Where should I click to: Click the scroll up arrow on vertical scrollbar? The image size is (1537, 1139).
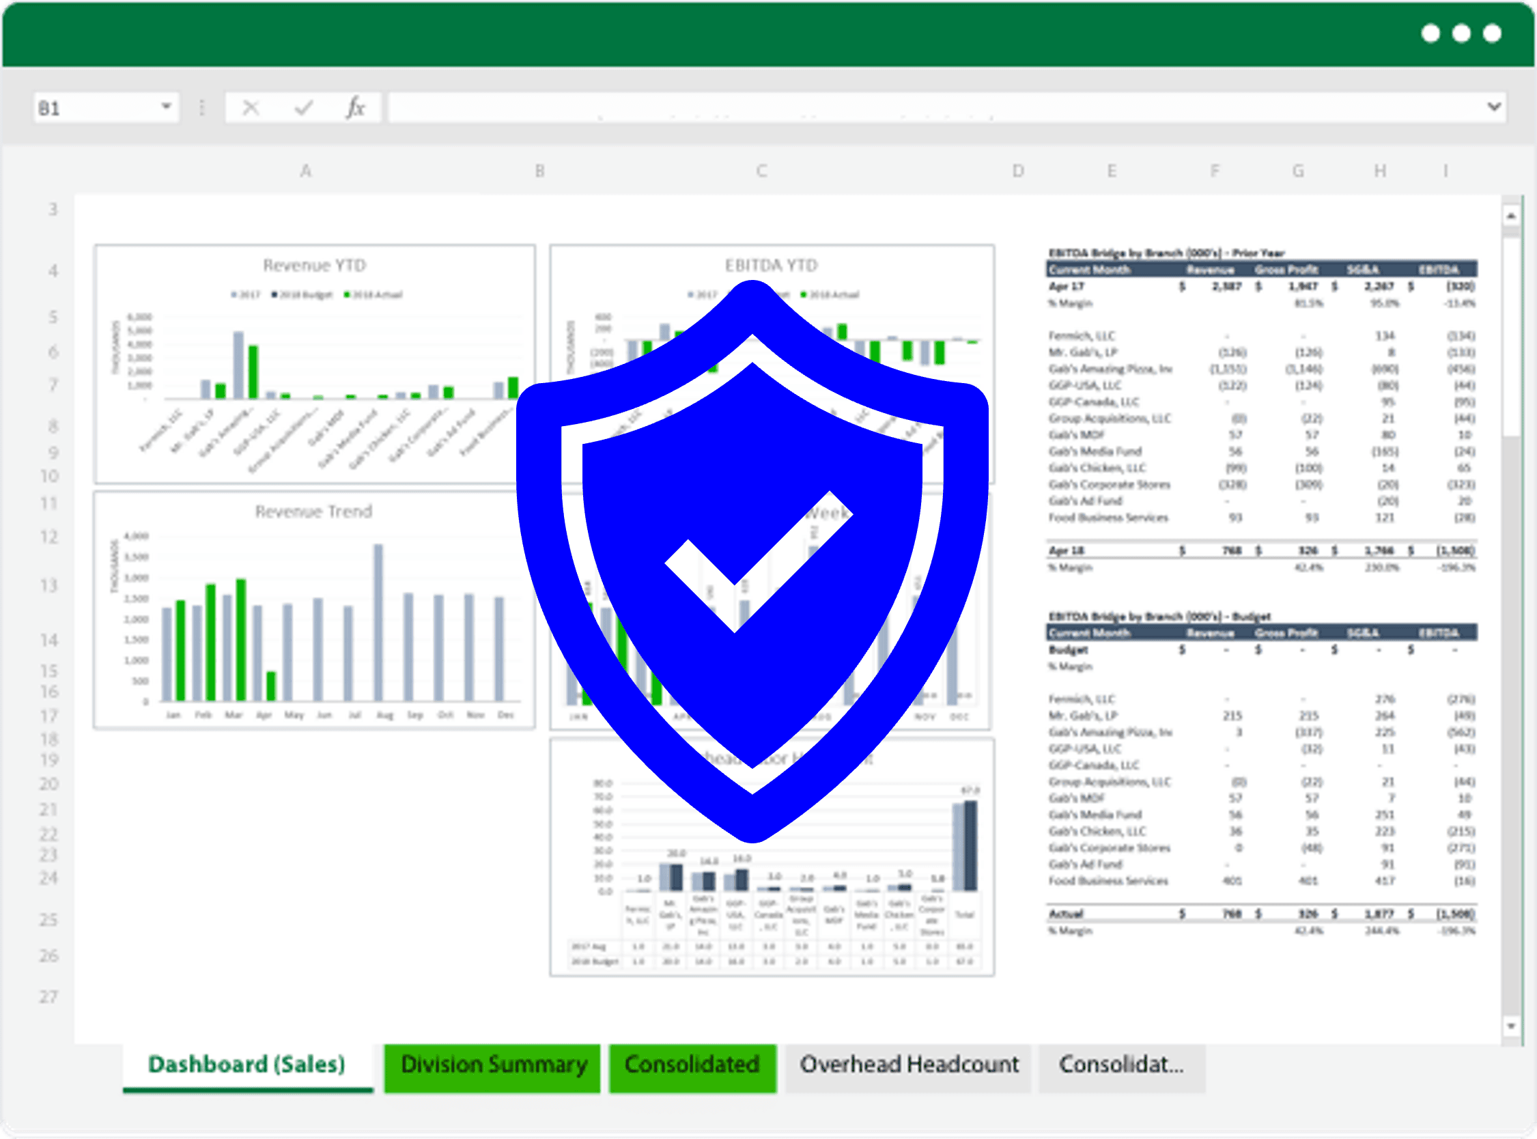1511,216
